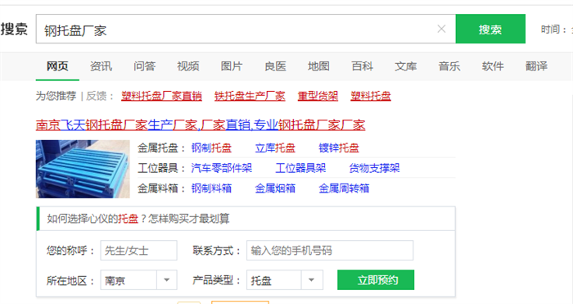Select the 良医 tab
The width and height of the screenshot is (573, 304).
pyautogui.click(x=275, y=66)
